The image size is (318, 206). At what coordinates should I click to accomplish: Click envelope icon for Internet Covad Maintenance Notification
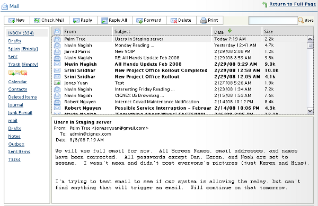pos(57,102)
